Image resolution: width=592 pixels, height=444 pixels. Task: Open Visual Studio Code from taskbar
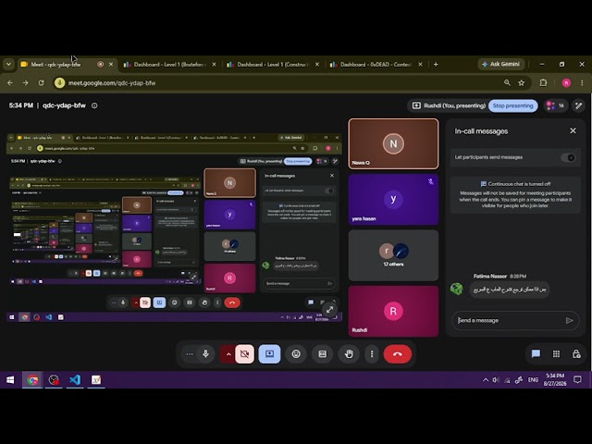point(75,380)
